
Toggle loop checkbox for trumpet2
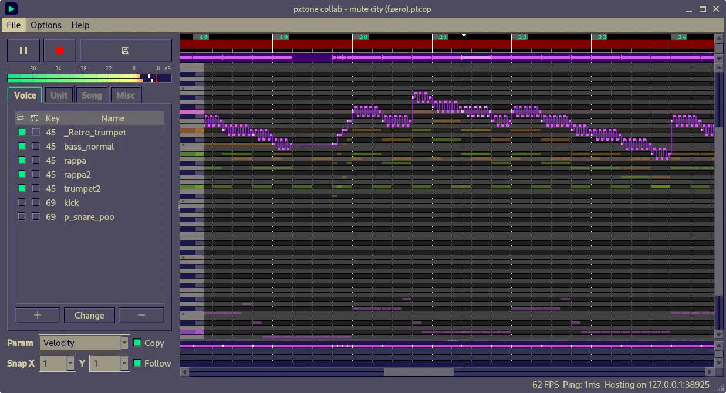[22, 188]
